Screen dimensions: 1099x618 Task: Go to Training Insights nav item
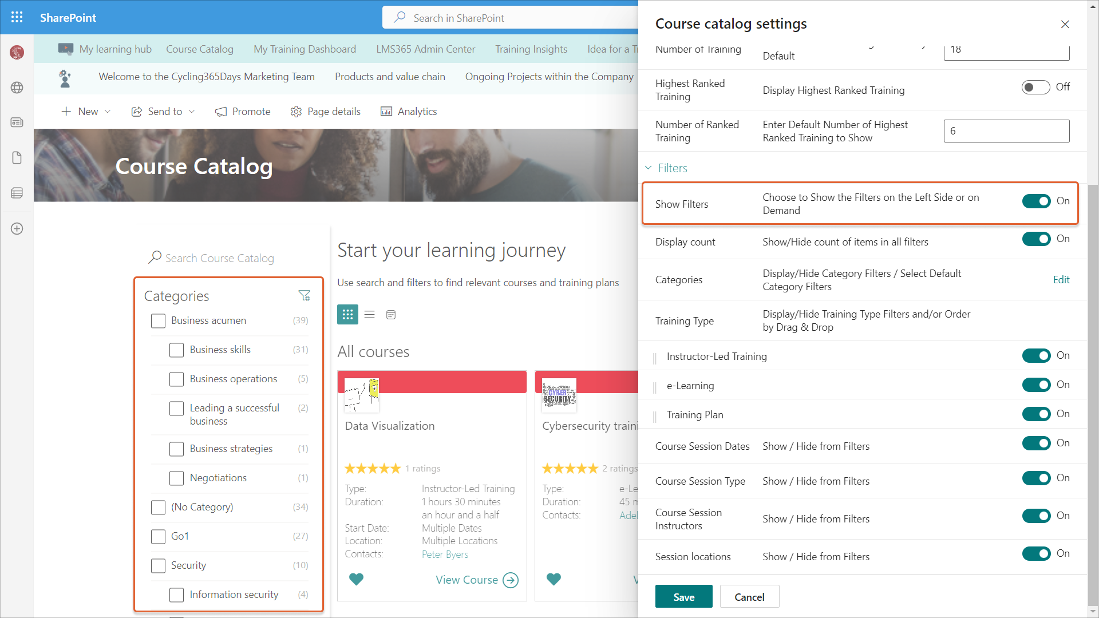[531, 49]
